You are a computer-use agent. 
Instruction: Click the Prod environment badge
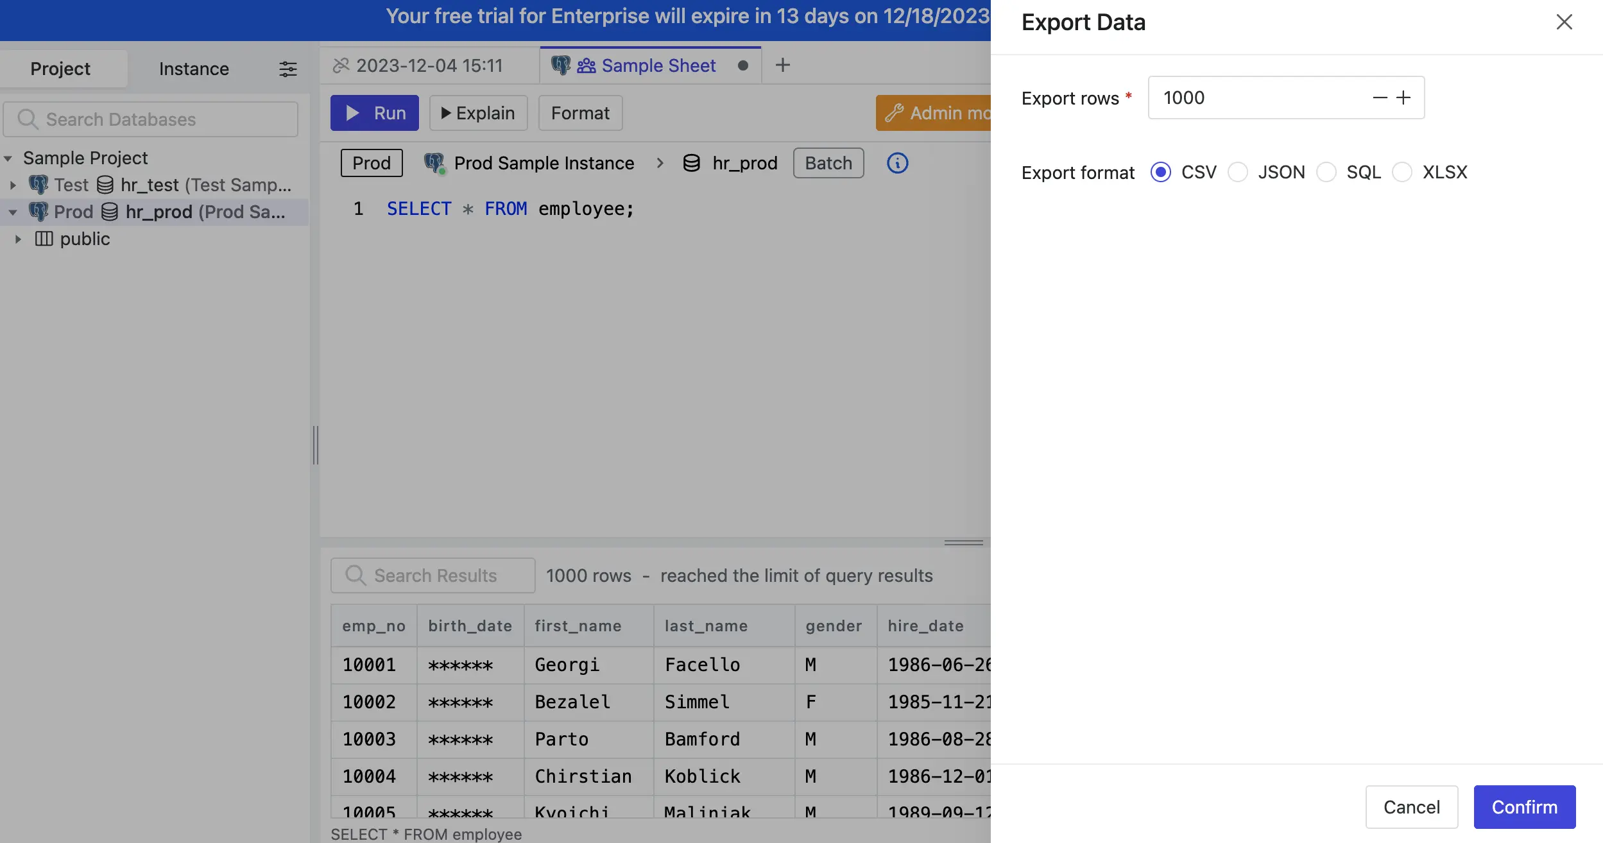click(372, 163)
